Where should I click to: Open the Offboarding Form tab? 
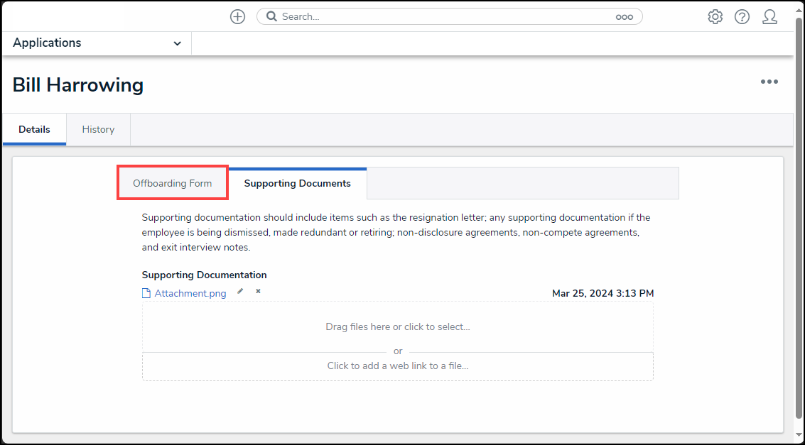[172, 182]
